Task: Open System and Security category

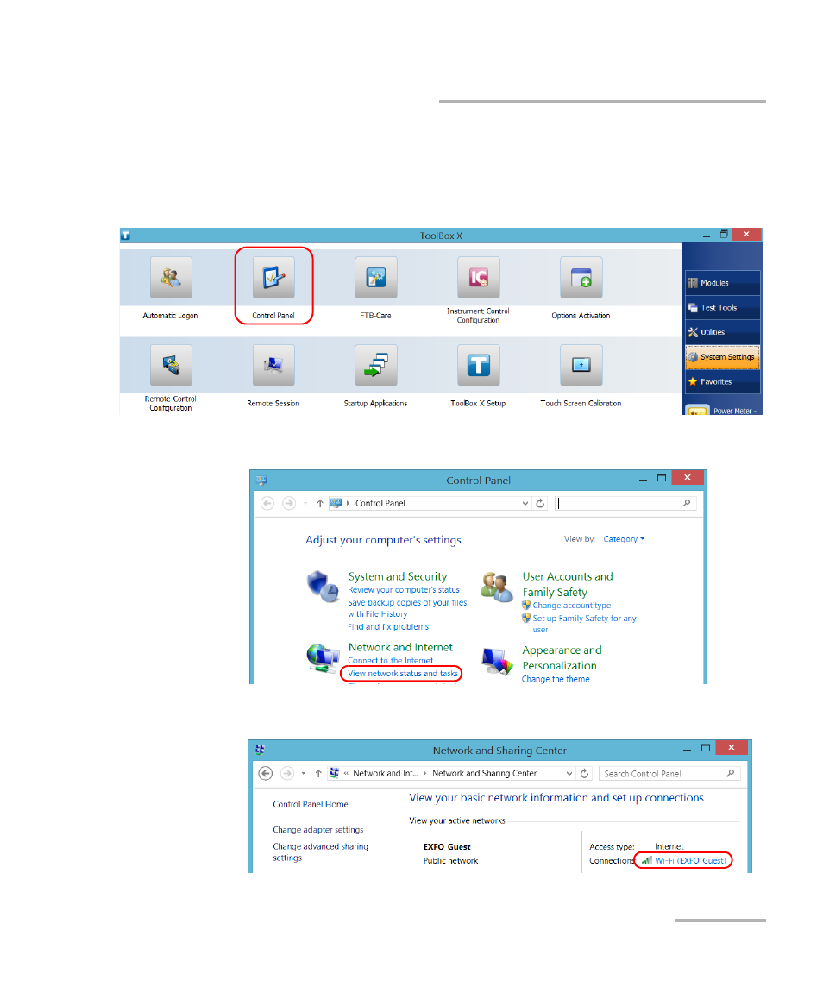Action: click(x=398, y=576)
